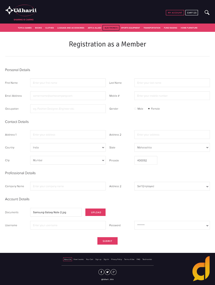The image size is (215, 285).
Task: Click the First Name input field
Action: coord(68,83)
